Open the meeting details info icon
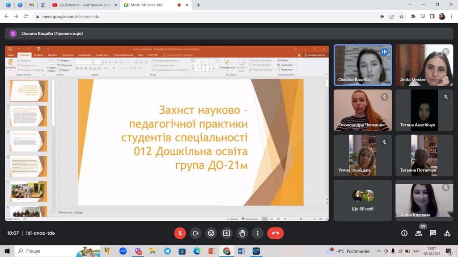The image size is (458, 257). click(404, 233)
